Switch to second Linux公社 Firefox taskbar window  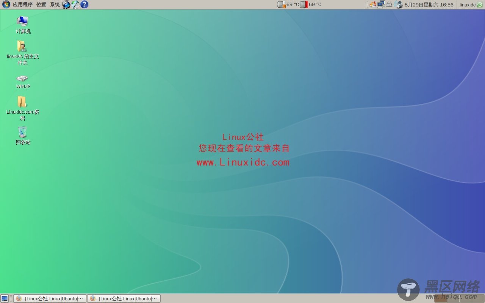click(x=124, y=298)
